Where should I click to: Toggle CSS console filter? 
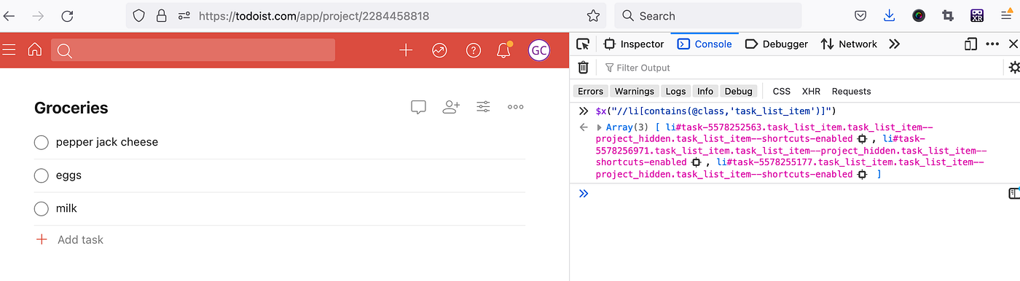(782, 91)
